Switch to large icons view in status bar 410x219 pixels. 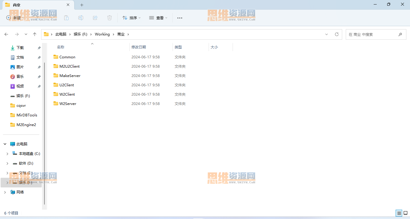(405, 213)
